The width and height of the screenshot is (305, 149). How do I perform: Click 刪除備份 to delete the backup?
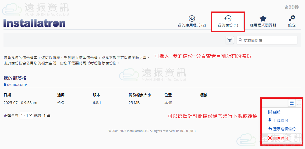click(x=280, y=138)
